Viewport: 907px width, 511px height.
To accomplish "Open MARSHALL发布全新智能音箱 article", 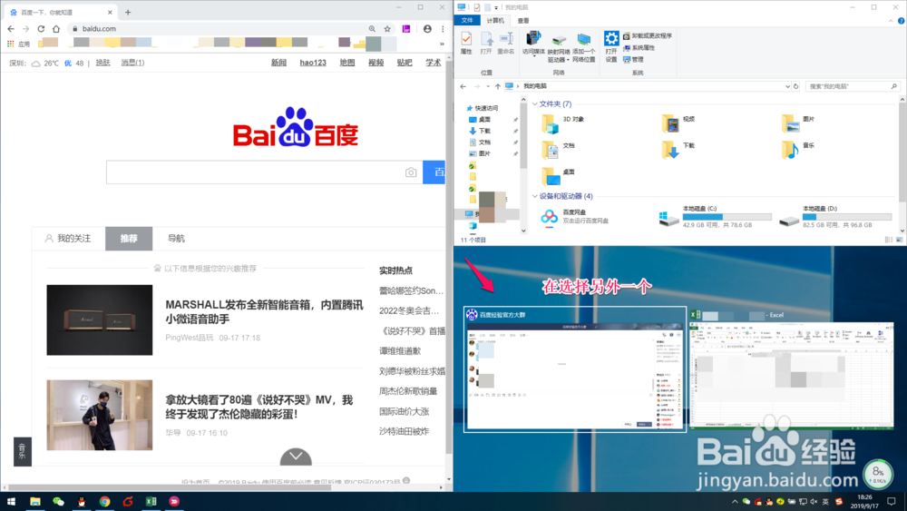I will point(264,312).
